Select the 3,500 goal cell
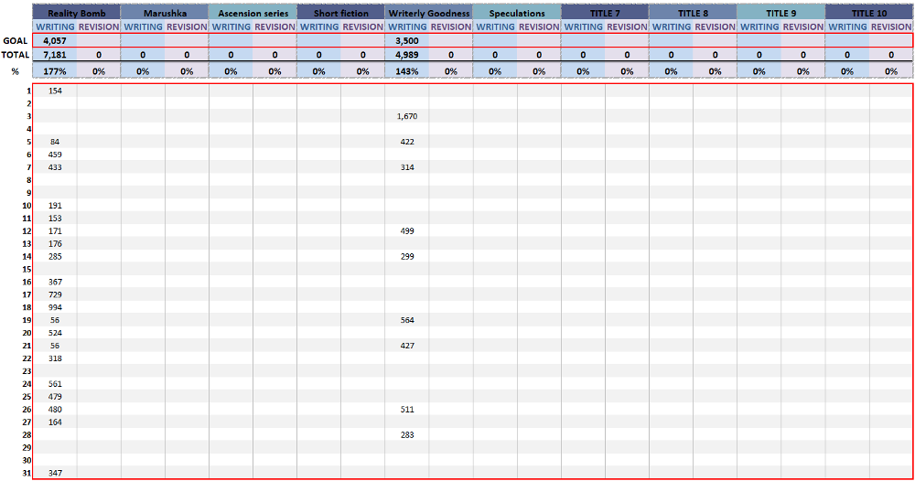Screen dimensions: 915x481 (407, 41)
